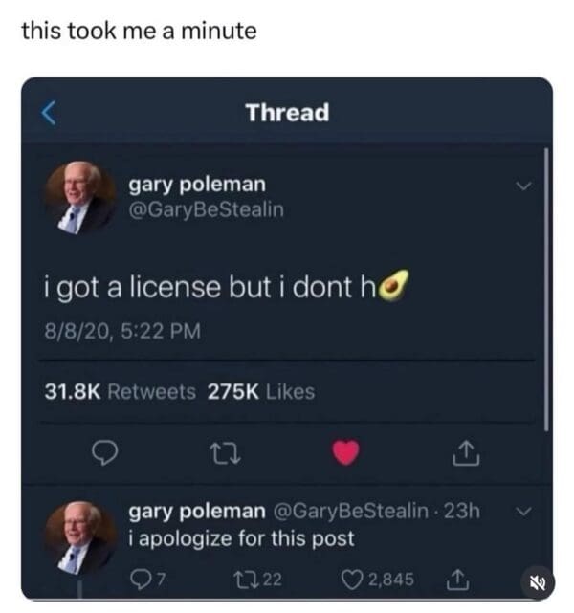Open @GaryBeStealin handle on main tweet
The height and width of the screenshot is (613, 574).
click(206, 209)
